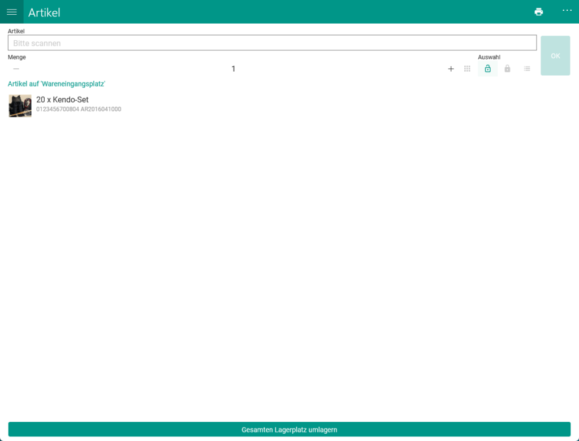Viewport: 579px width, 441px height.
Task: Open the Artikel auf Wareneingangsplatz link
Action: pyautogui.click(x=56, y=84)
